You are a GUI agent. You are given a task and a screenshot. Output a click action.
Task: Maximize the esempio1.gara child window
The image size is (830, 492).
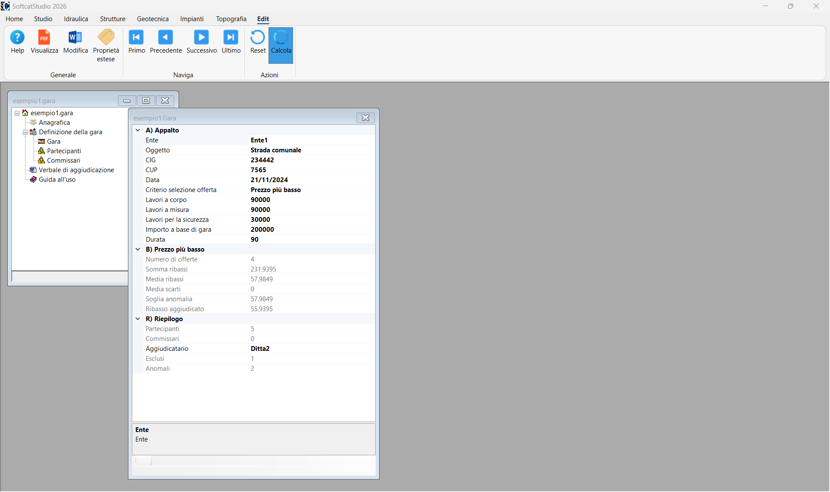click(146, 101)
